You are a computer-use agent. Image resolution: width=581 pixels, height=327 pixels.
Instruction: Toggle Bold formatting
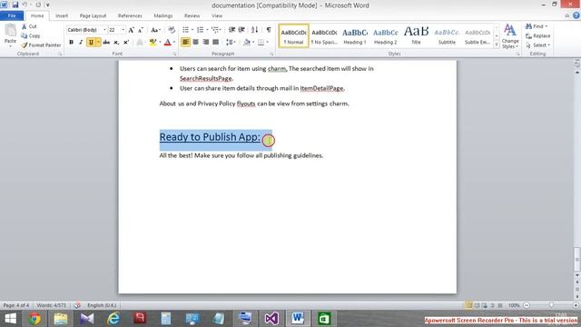71,43
